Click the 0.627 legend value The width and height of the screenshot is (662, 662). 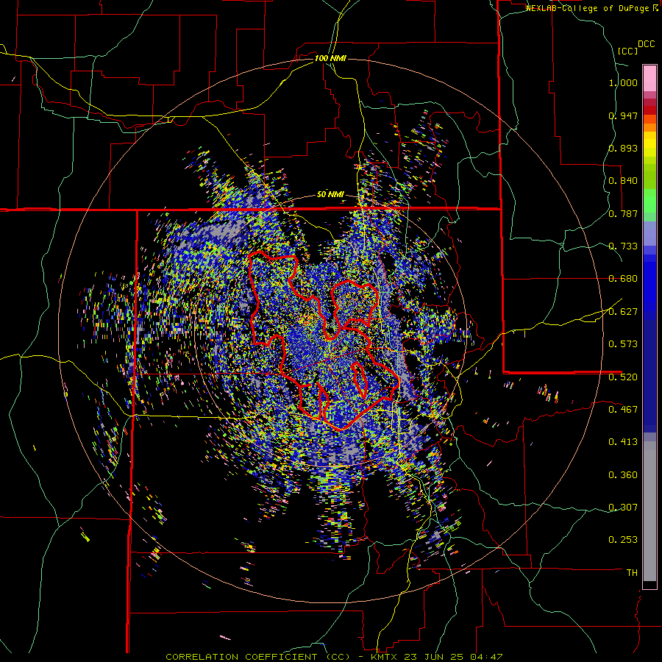coord(623,312)
